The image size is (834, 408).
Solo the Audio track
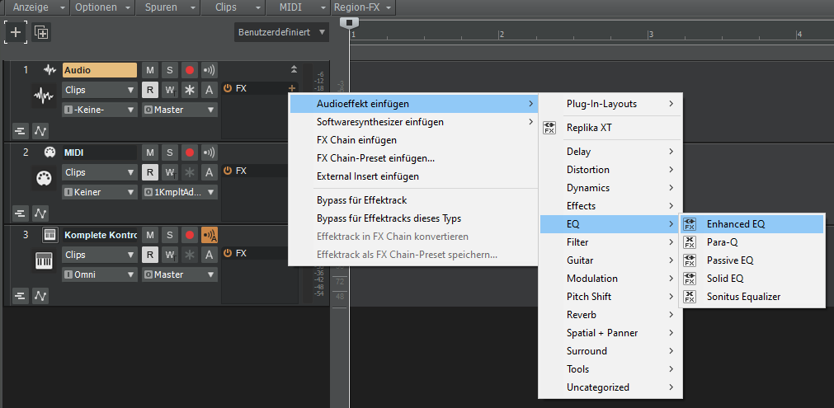tap(170, 70)
